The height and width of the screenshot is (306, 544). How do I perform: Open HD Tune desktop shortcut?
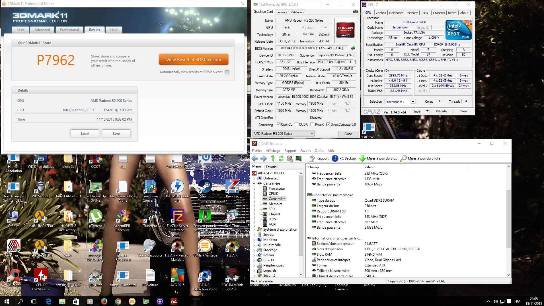point(95,278)
